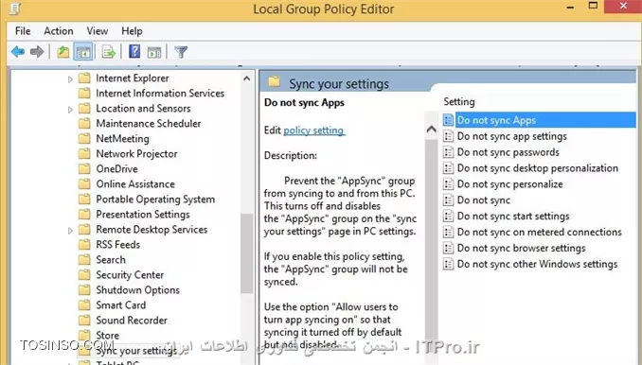
Task: Click the Sync your settings header folder icon
Action: click(x=274, y=81)
